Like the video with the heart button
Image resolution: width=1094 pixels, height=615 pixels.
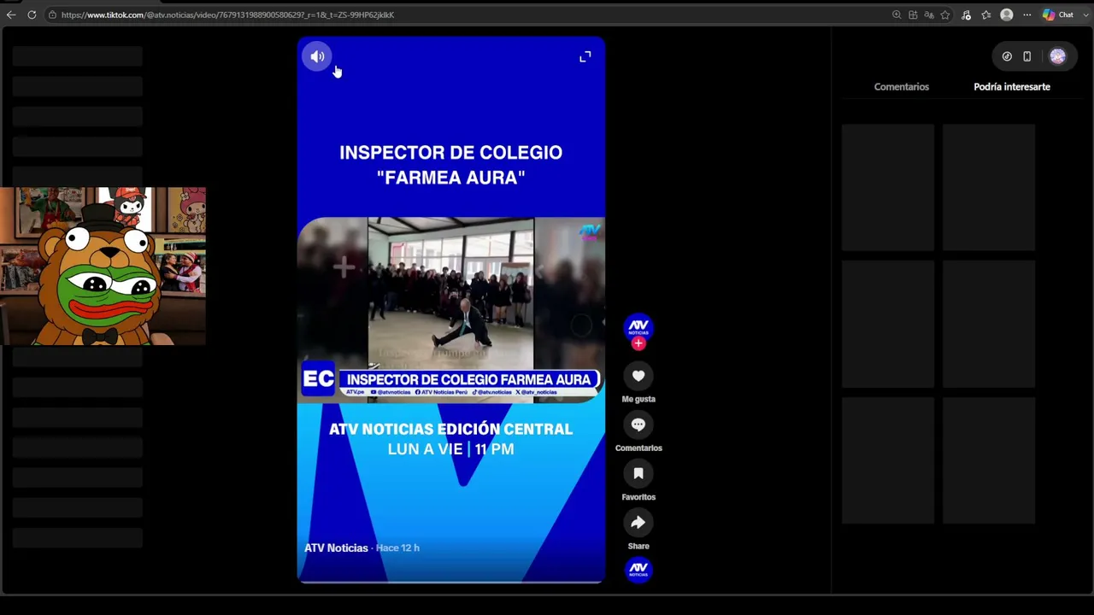pos(638,376)
